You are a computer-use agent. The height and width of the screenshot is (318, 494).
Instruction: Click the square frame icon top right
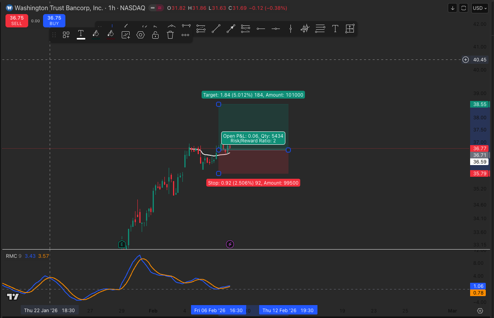(x=464, y=8)
